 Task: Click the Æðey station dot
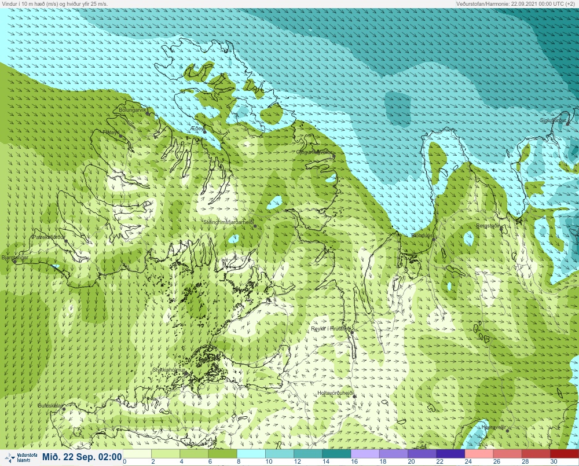tap(204, 132)
